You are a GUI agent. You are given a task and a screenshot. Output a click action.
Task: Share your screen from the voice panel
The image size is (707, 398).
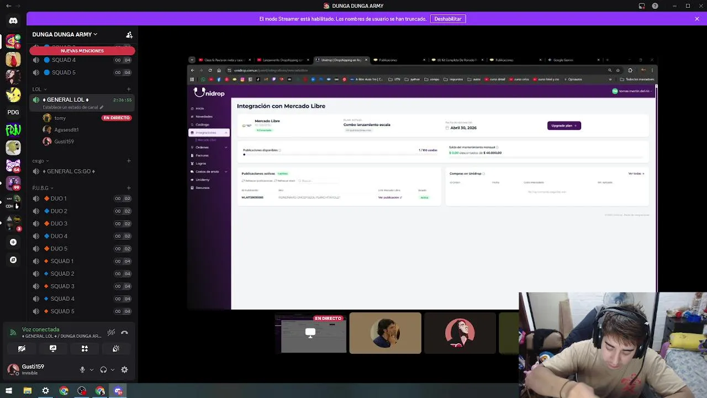53,349
